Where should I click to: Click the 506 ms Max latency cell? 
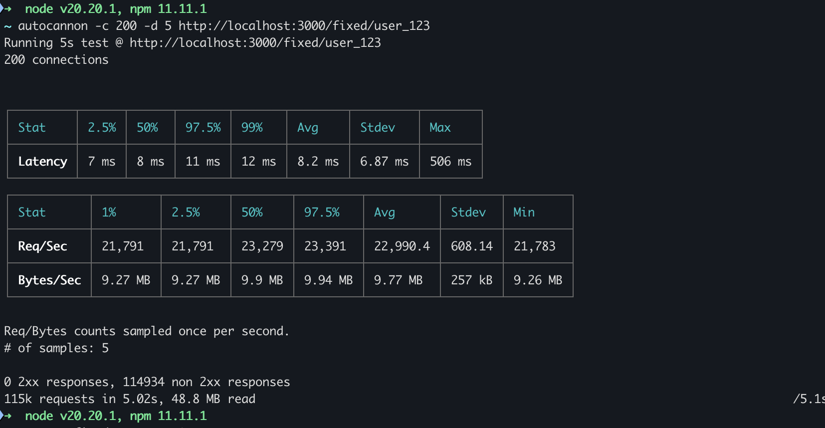[450, 162]
